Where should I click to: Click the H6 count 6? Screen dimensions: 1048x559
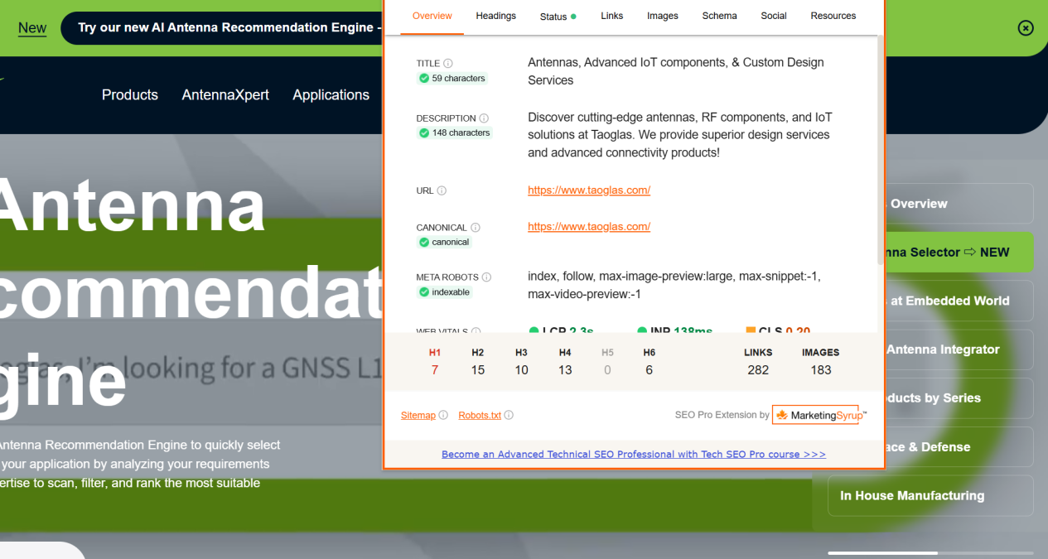(x=649, y=370)
